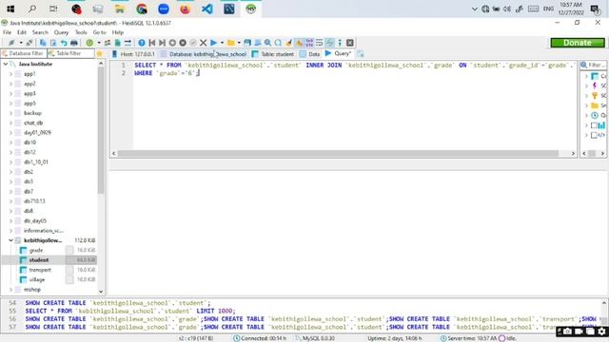The image size is (609, 342).
Task: Open HeidiSQL from Windows taskbar
Action: coord(251,9)
